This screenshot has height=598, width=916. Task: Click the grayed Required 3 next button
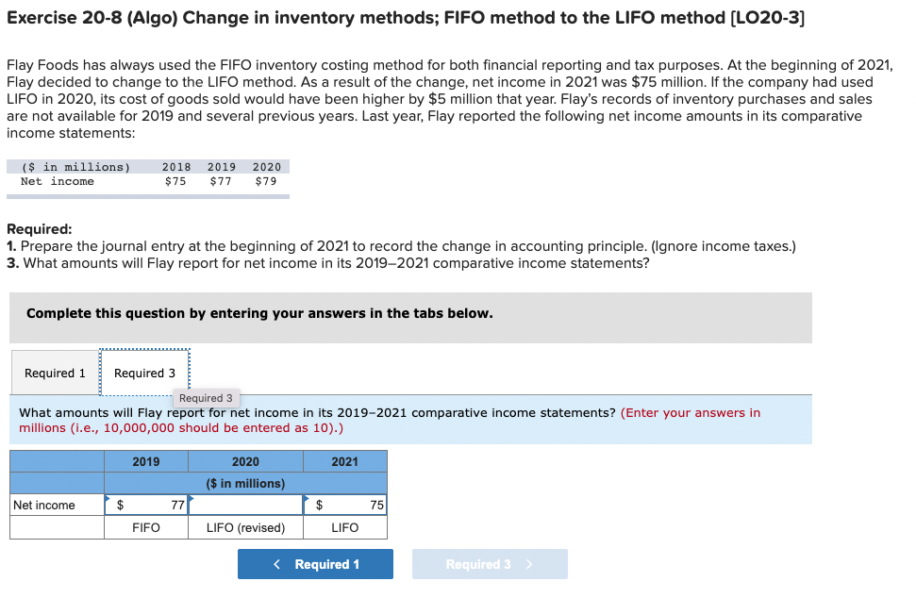(x=489, y=563)
